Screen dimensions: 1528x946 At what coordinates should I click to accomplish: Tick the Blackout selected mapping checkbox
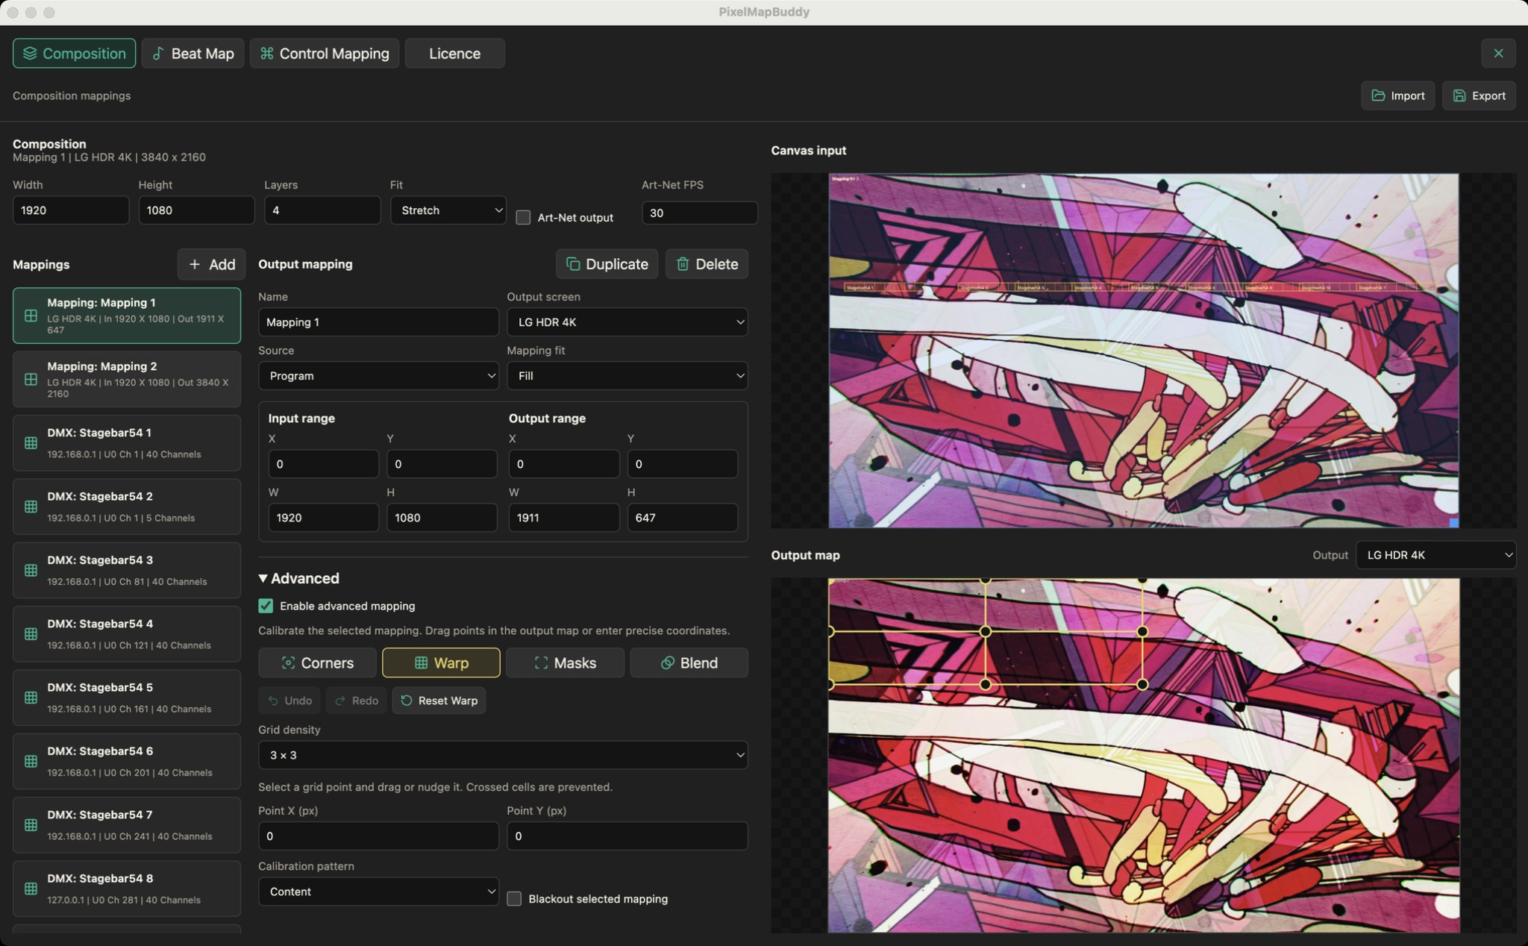pos(514,899)
